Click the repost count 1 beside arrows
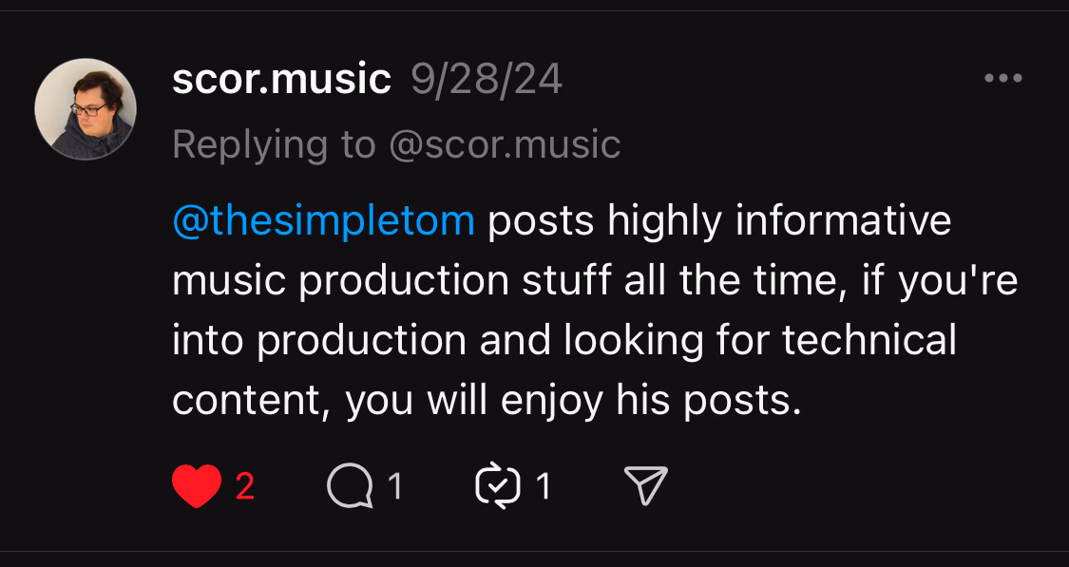The width and height of the screenshot is (1069, 567). (x=544, y=487)
